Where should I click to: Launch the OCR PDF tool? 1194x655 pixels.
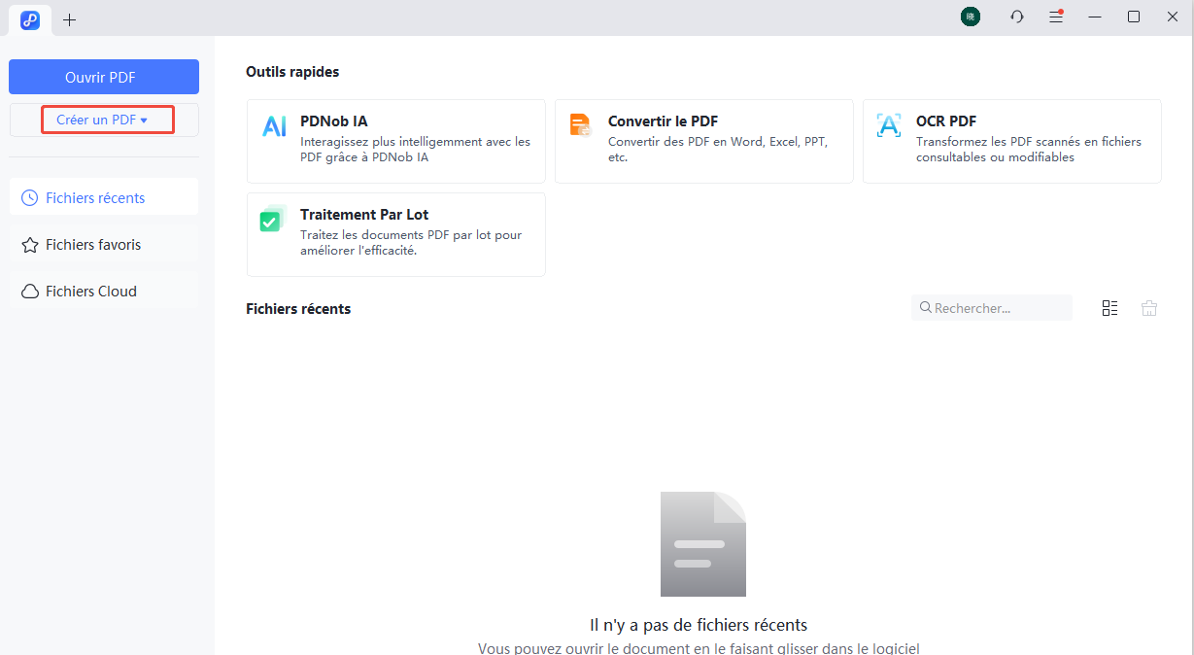1011,141
